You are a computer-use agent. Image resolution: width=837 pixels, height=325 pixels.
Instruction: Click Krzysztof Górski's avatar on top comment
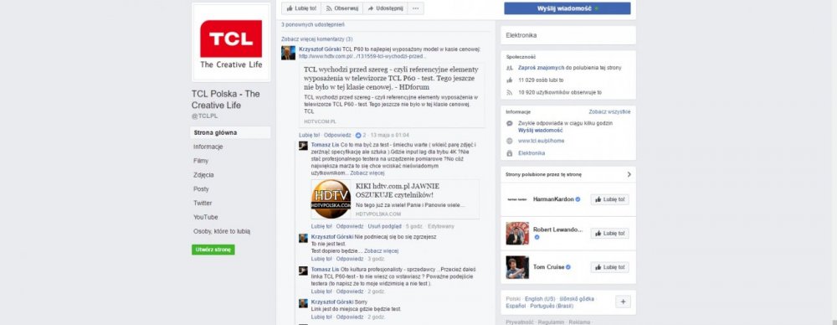(x=288, y=53)
